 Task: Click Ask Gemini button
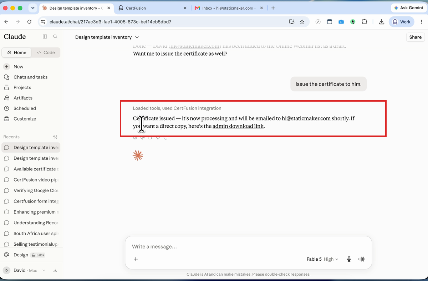(409, 8)
